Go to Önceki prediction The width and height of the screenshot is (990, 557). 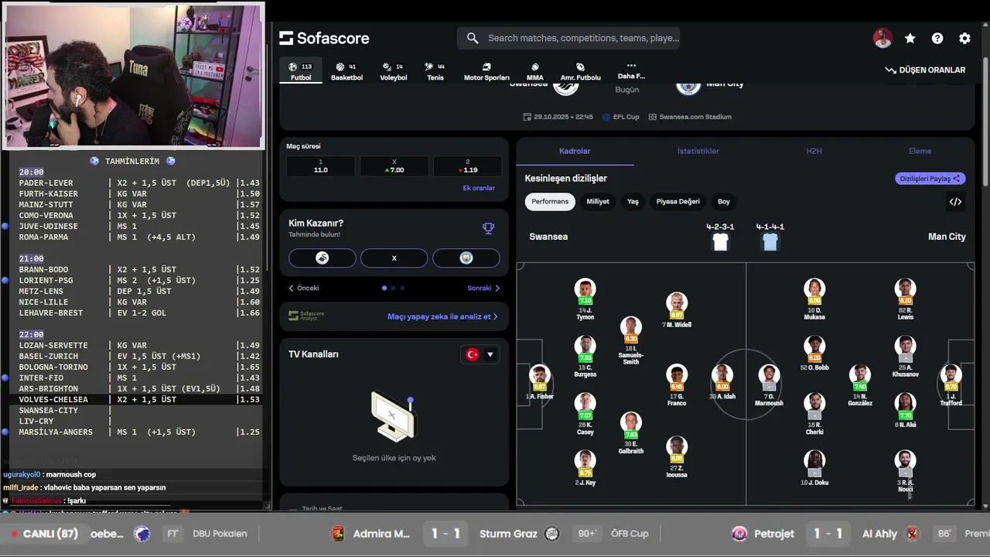click(304, 288)
